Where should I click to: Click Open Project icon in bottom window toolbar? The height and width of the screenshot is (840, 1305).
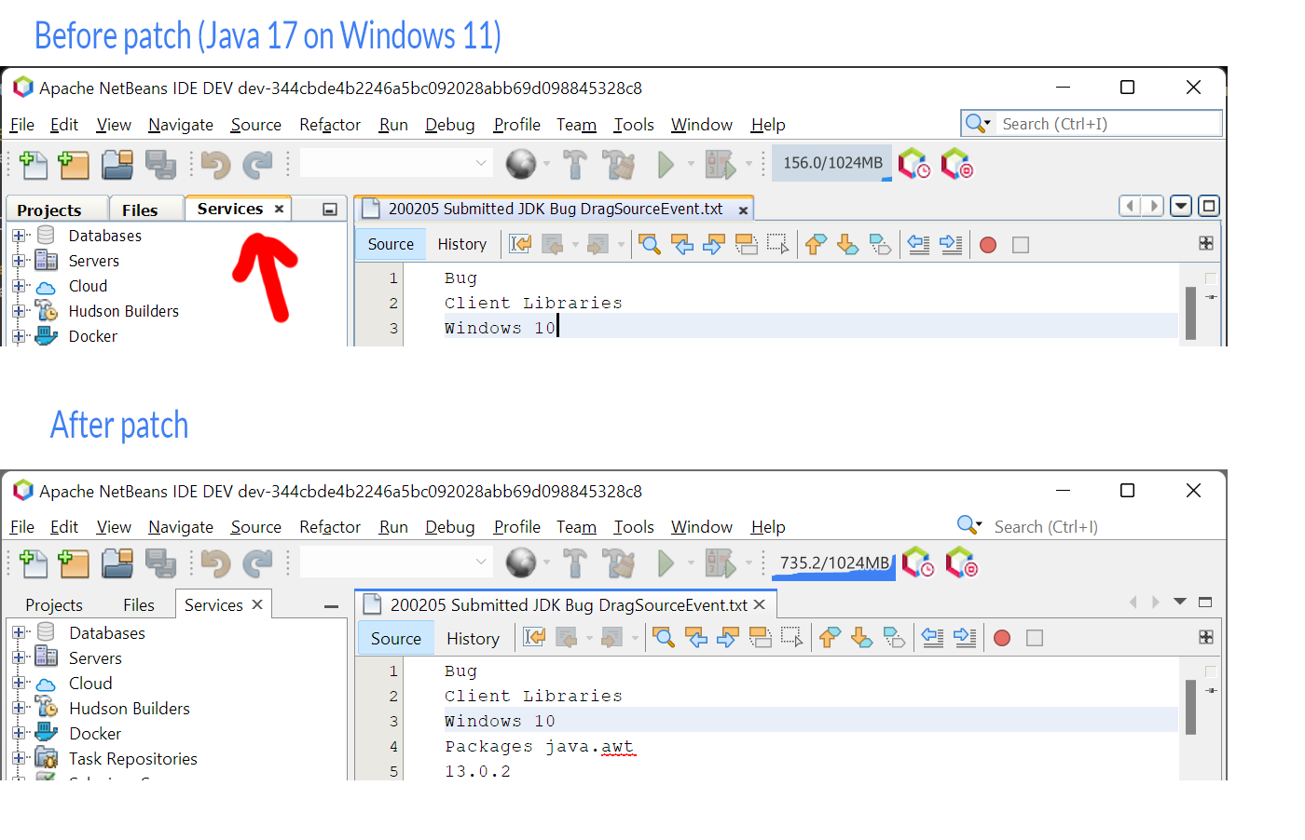tap(117, 563)
